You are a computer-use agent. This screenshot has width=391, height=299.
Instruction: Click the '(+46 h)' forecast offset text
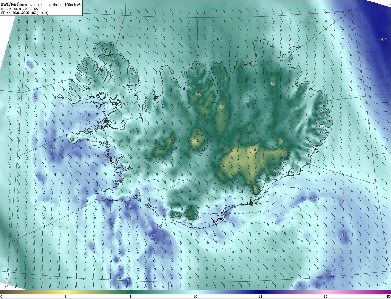click(x=42, y=13)
